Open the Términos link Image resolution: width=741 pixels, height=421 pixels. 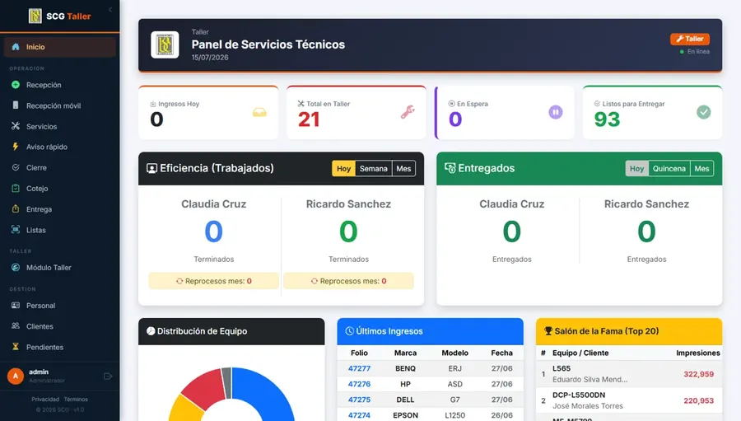pyautogui.click(x=76, y=400)
